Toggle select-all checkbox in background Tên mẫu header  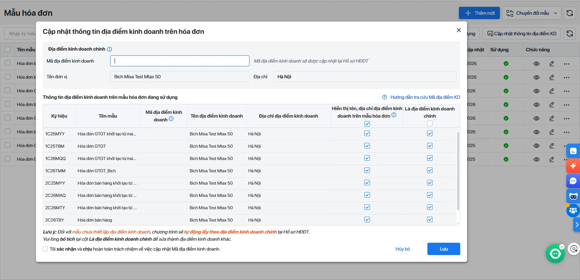click(x=8, y=49)
